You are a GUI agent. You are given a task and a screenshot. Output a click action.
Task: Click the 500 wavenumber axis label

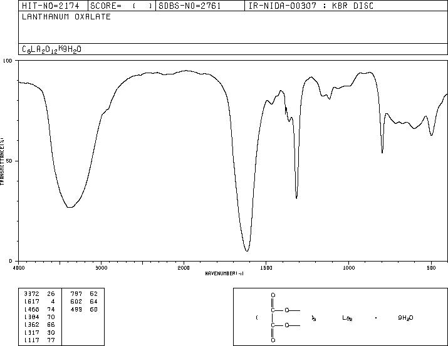click(x=432, y=268)
